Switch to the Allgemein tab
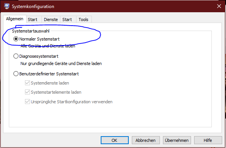226x148 pixels. 15,19
